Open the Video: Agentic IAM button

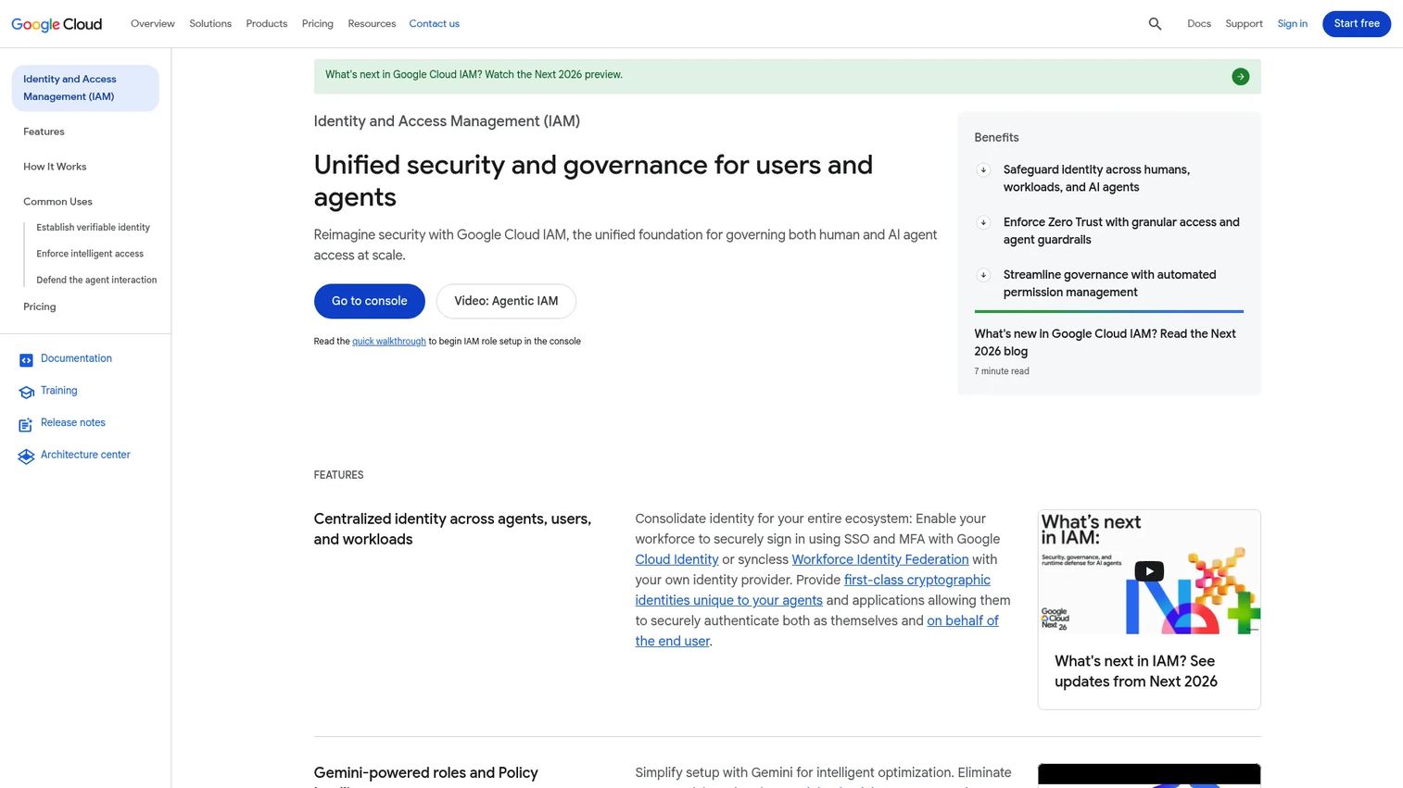point(506,301)
